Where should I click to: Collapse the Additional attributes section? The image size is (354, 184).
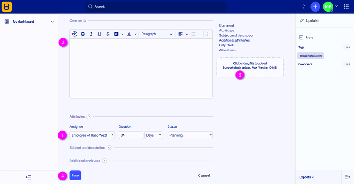(104, 161)
